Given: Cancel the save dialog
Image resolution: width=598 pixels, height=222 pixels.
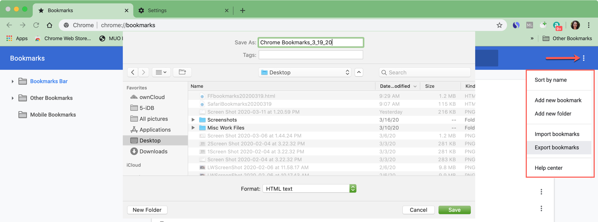Looking at the screenshot, I should tap(418, 210).
